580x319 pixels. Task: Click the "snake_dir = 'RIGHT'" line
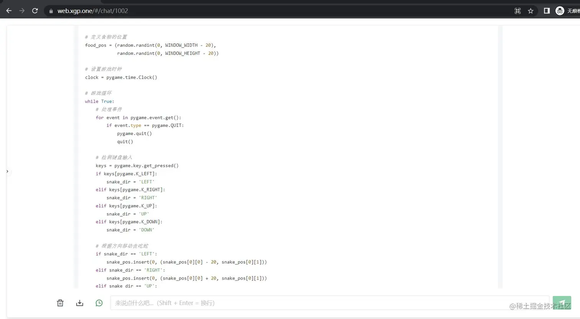coord(132,198)
